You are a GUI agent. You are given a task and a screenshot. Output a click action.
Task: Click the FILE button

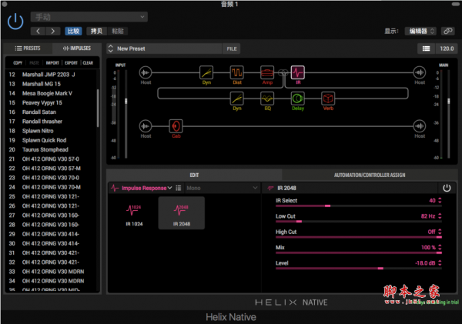[x=231, y=48]
